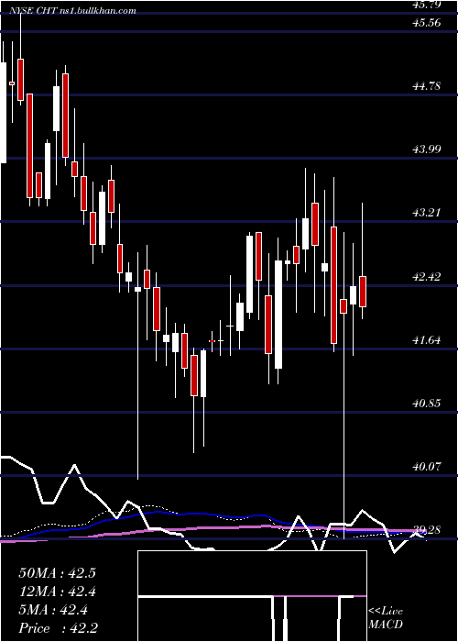Screen dimensions: 458x642
Task: Click the tall white candle near 41.64 low
Action: tap(278, 315)
